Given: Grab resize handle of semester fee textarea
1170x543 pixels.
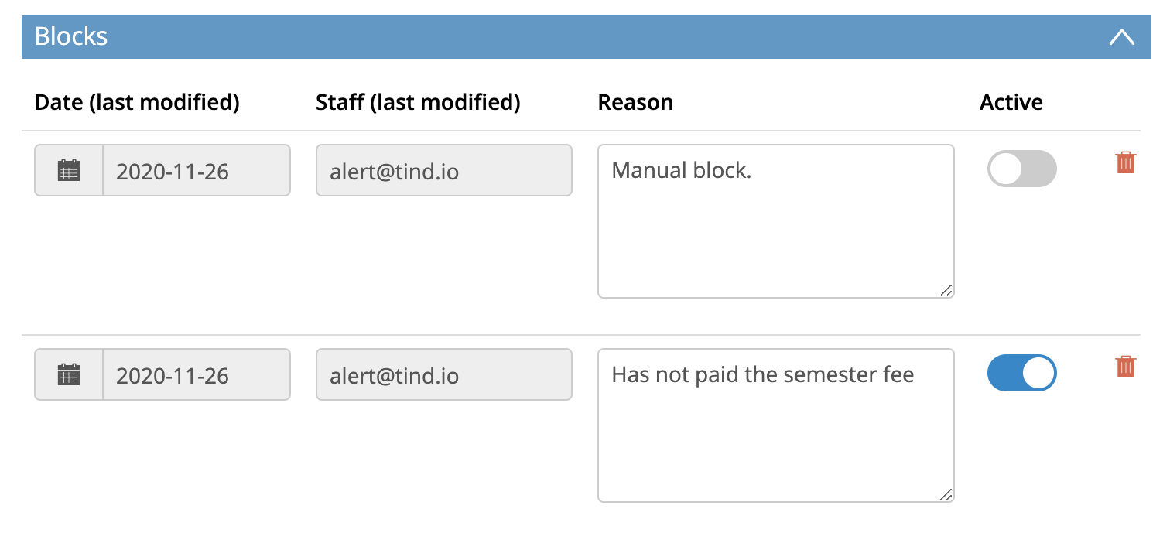Looking at the screenshot, I should [x=946, y=494].
